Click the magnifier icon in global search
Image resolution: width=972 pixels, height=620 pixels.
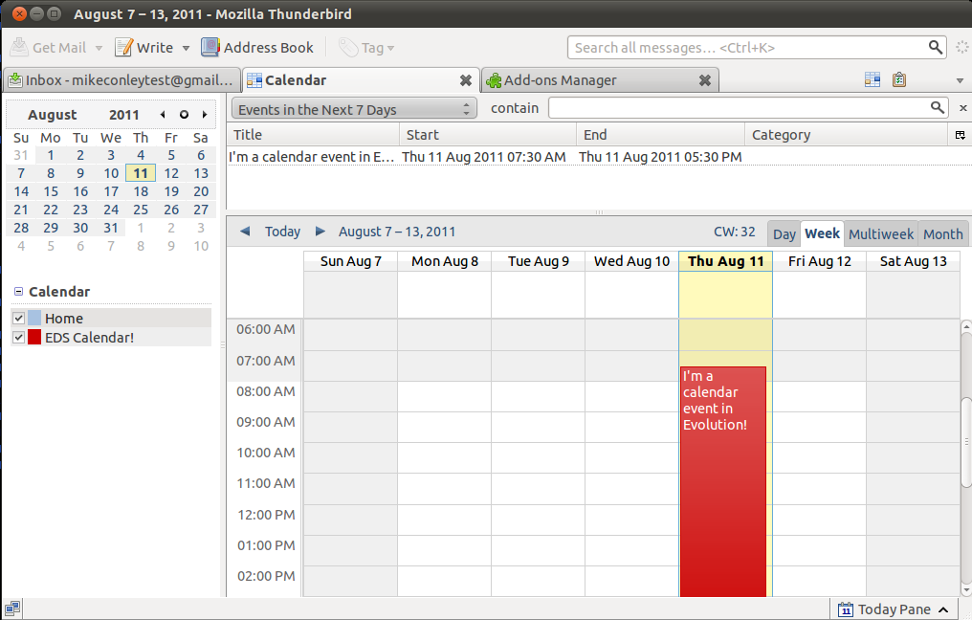935,47
